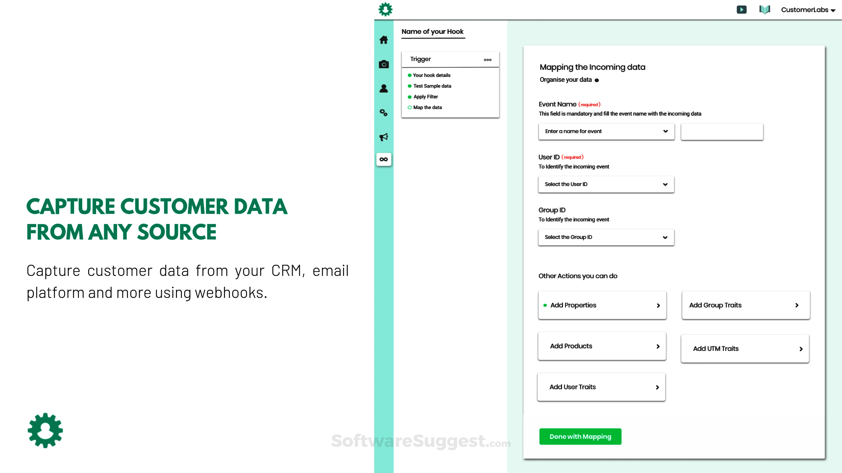Open the Trigger options menu with three dots
Viewport: 842px width, 473px height.
point(488,59)
